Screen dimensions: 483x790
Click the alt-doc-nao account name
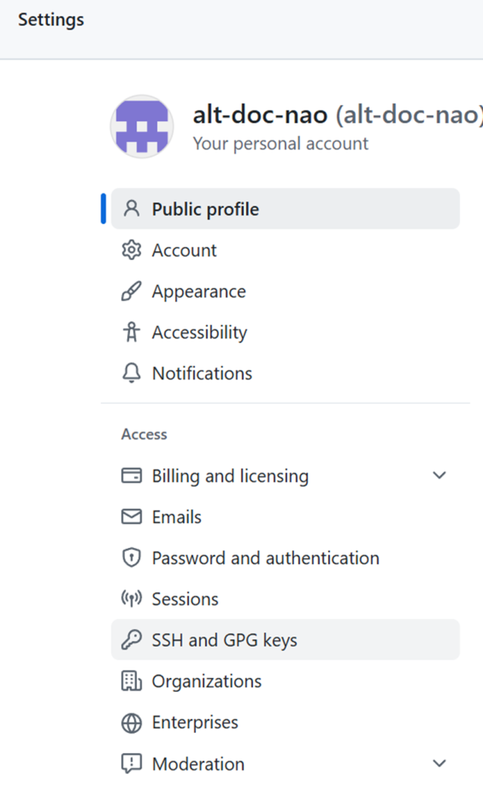[x=260, y=114]
